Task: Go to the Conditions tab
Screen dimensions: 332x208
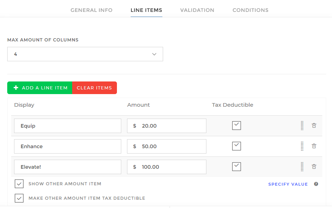Action: pyautogui.click(x=250, y=10)
